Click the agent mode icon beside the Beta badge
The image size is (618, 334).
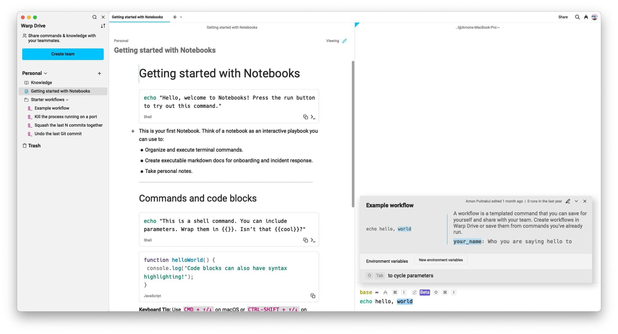[414, 293]
